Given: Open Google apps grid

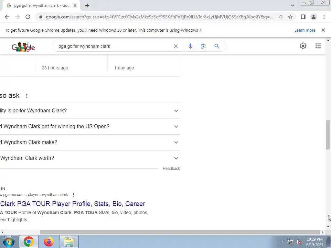Looking at the screenshot, I should click(x=318, y=46).
